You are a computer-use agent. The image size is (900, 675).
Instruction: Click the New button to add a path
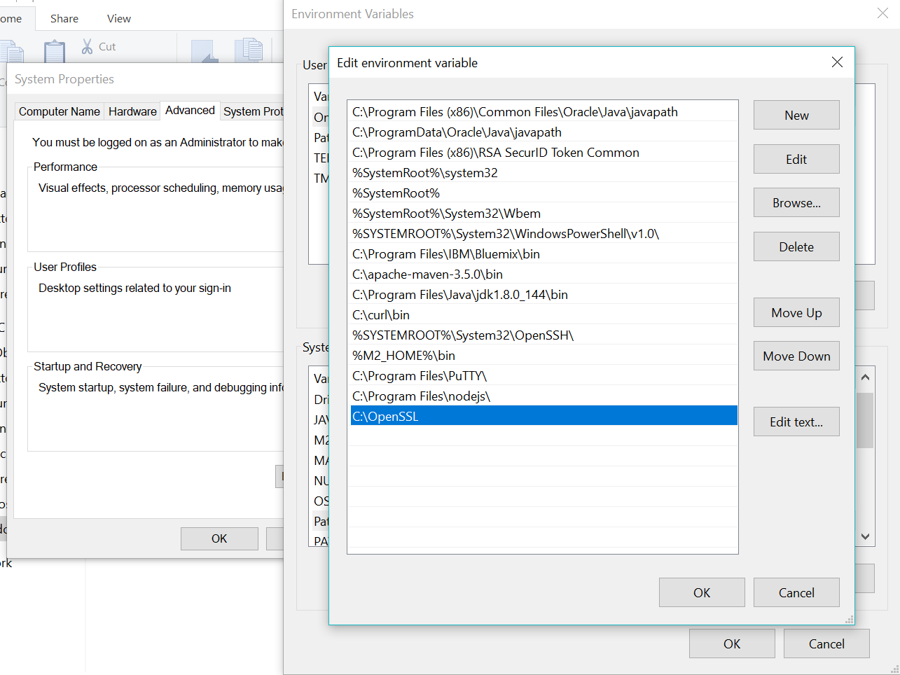[x=796, y=115]
